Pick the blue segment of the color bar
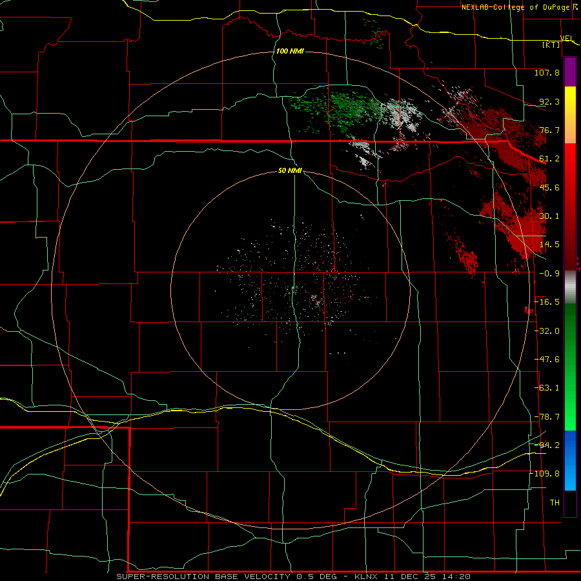The width and height of the screenshot is (581, 581). point(570,460)
